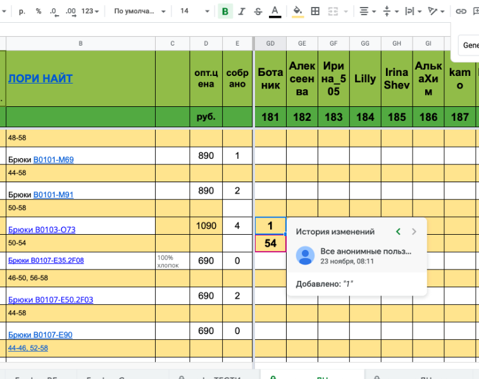Expand the 123 number formats menu

90,11
